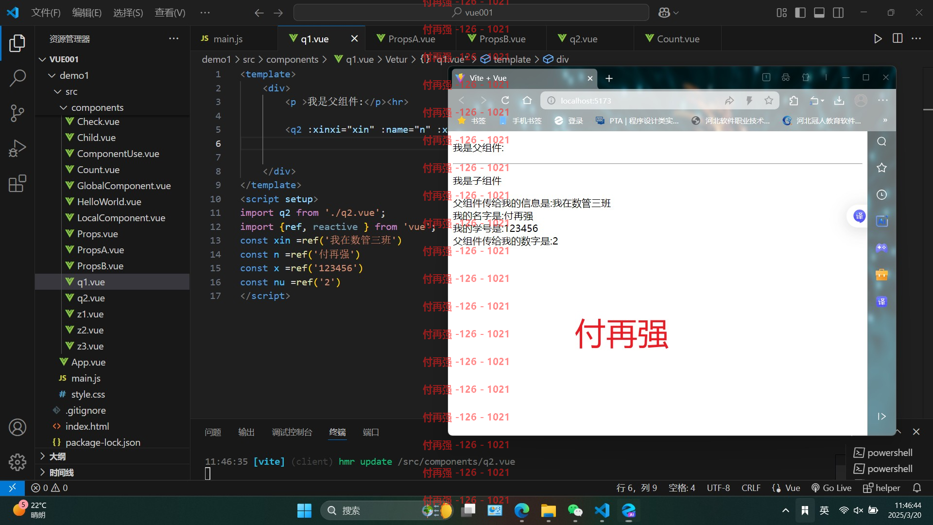The height and width of the screenshot is (525, 933).
Task: Collapse the components folder
Action: point(63,107)
